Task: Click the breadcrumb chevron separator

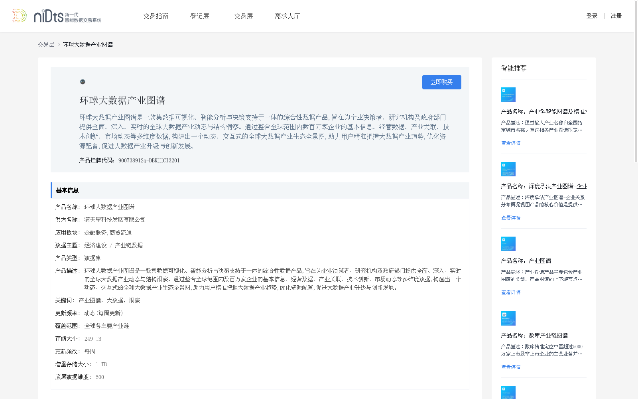Action: click(59, 45)
